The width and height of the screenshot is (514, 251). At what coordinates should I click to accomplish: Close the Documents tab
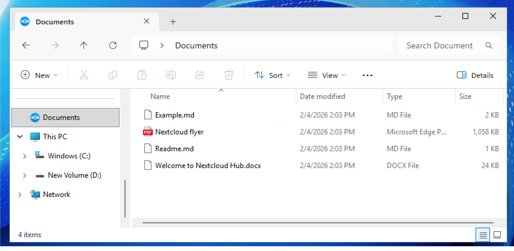pyautogui.click(x=146, y=21)
